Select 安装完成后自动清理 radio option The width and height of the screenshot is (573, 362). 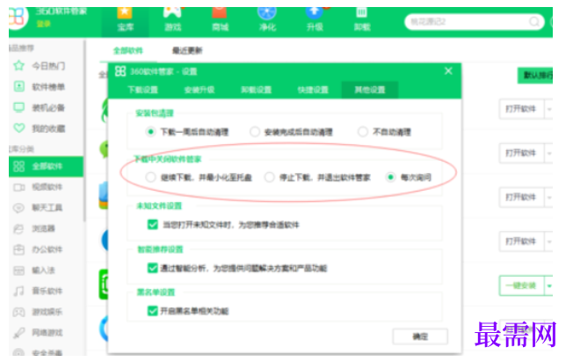255,132
